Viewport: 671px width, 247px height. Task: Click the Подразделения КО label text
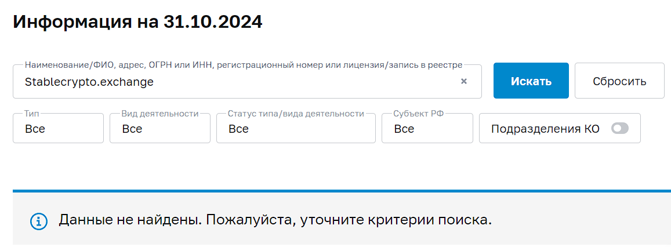(x=545, y=128)
